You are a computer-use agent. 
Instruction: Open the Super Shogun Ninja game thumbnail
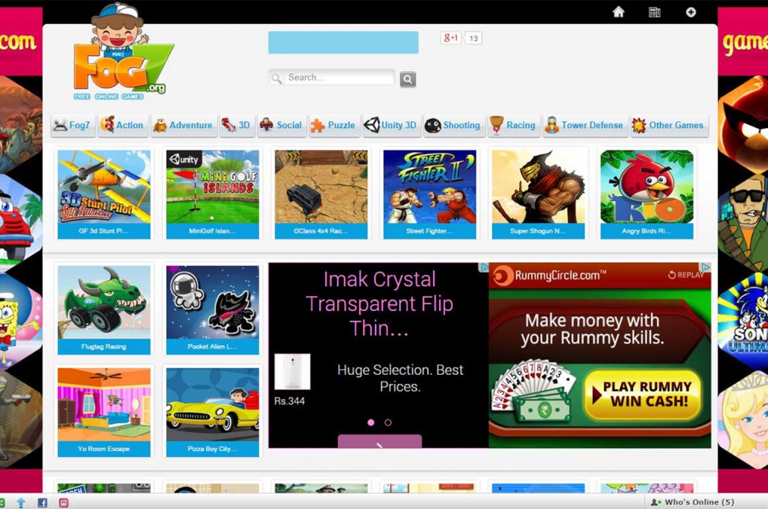coord(538,194)
